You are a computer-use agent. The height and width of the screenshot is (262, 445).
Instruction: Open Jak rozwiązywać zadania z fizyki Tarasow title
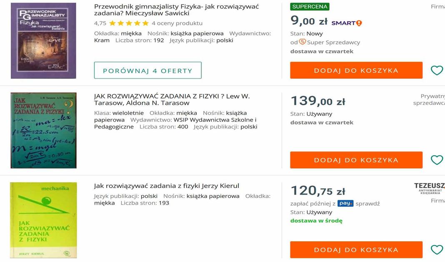(x=172, y=99)
